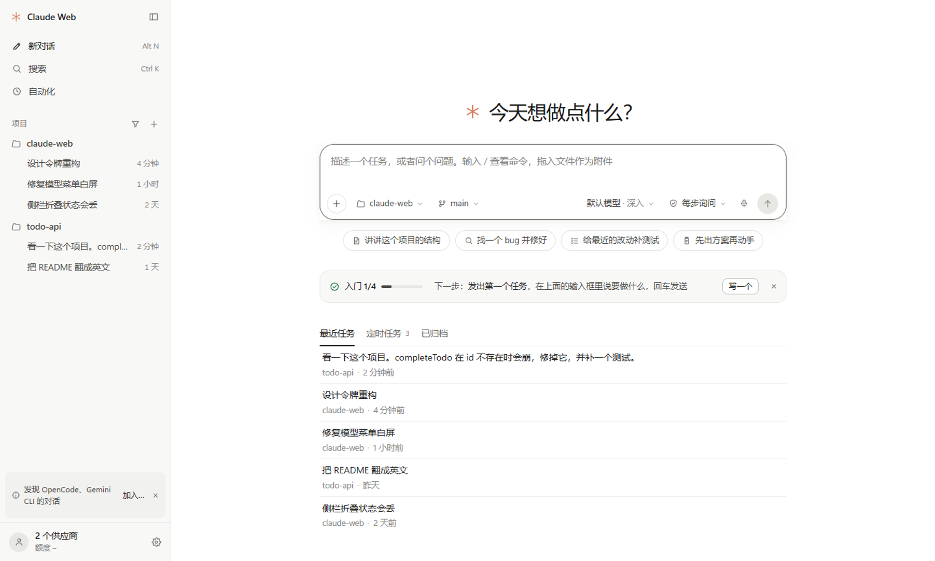Switch to the 最近任务 tab

(x=337, y=333)
